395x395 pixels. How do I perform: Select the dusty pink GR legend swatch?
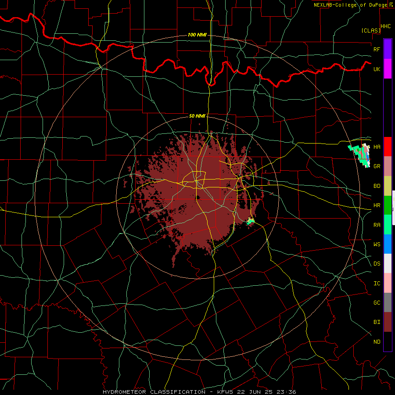(x=388, y=166)
